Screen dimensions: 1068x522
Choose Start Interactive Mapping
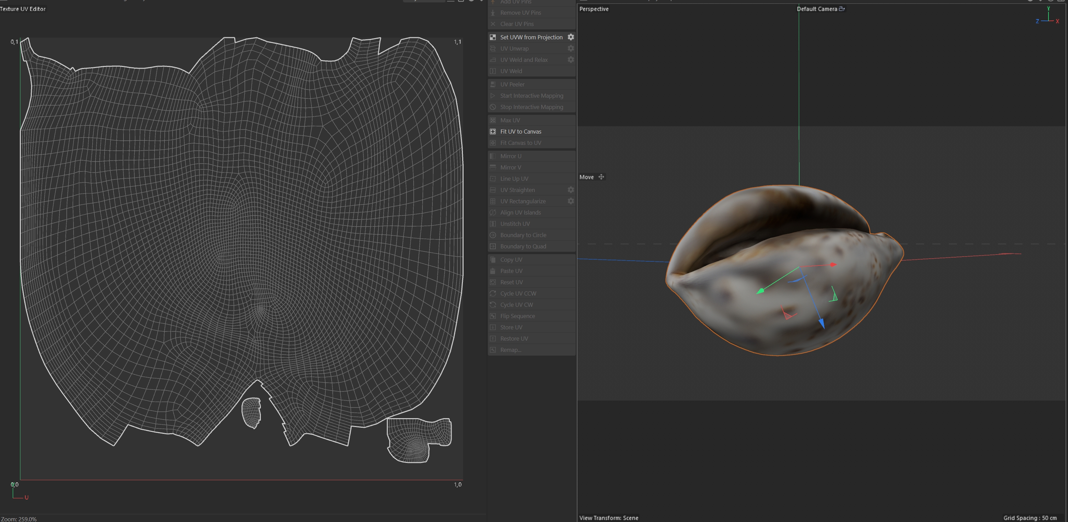[x=531, y=96]
